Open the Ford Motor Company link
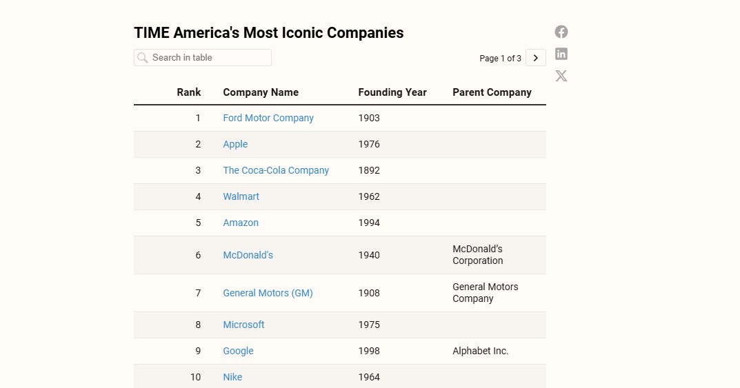Viewport: 740px width, 388px height. pyautogui.click(x=268, y=118)
